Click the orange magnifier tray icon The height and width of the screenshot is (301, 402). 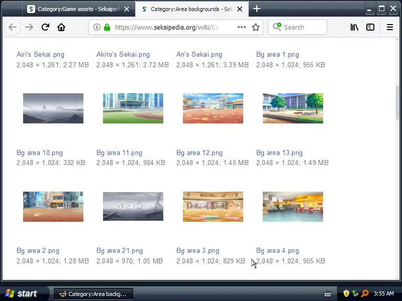(x=365, y=293)
